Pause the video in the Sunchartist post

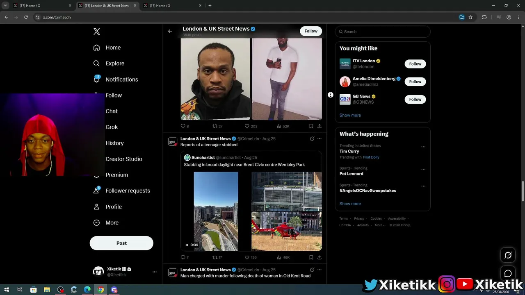tap(187, 245)
